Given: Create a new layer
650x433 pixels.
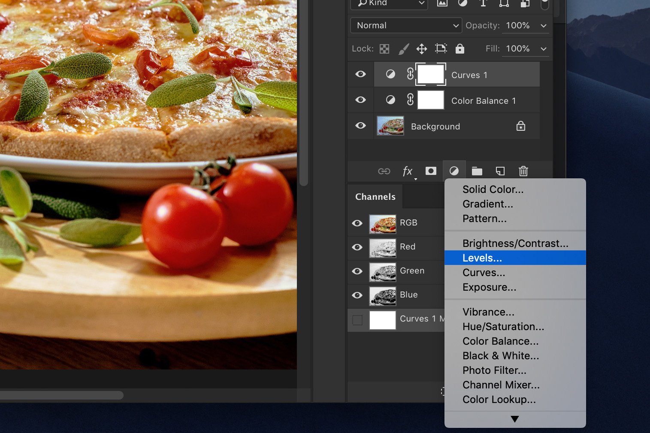Looking at the screenshot, I should click(x=500, y=171).
